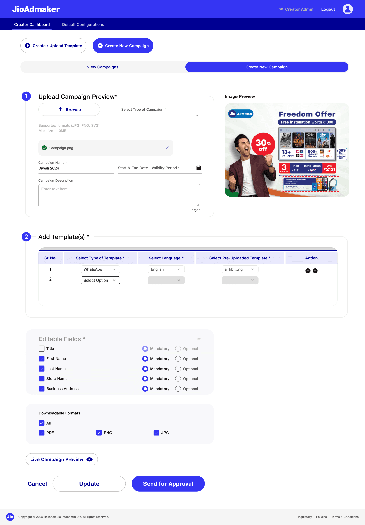
Task: Click Creator Admin label
Action: click(x=299, y=9)
